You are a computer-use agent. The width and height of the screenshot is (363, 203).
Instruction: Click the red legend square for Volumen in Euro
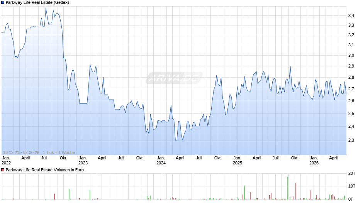tap(3, 170)
